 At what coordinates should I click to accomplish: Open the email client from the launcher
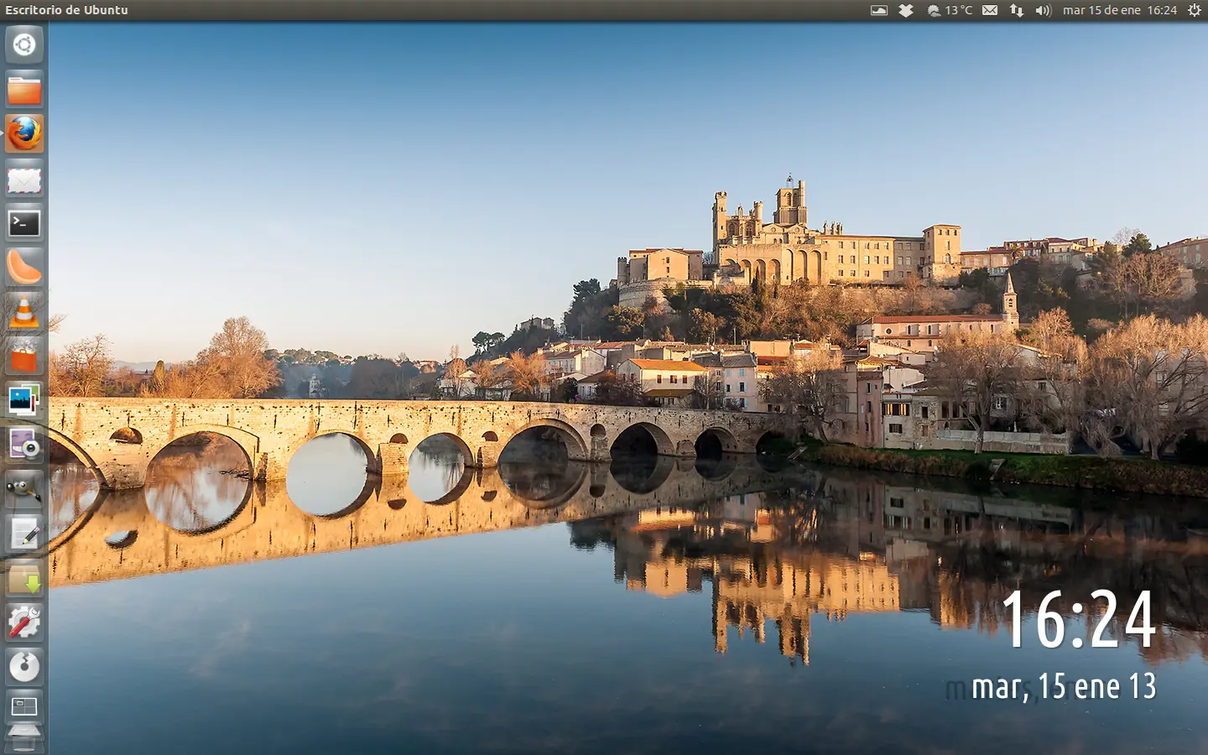[x=24, y=179]
